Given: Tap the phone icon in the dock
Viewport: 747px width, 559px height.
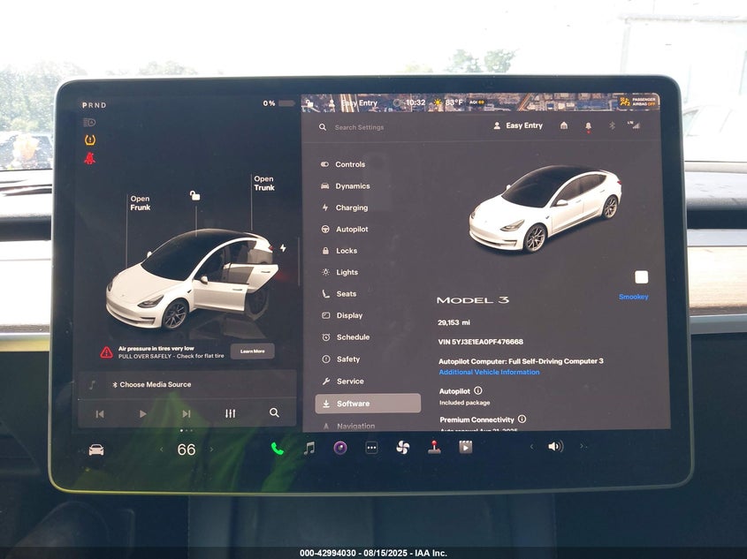Looking at the screenshot, I should [x=277, y=448].
